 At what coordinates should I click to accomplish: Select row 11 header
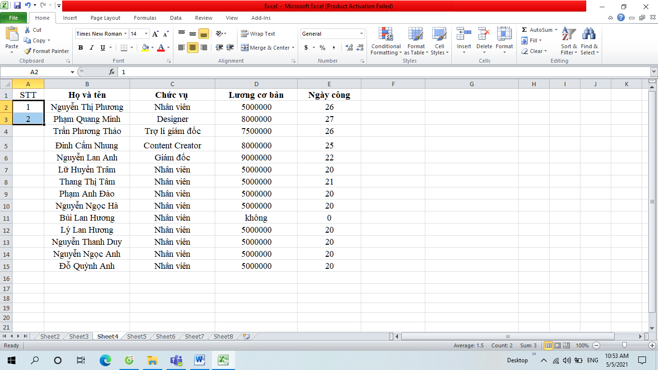click(x=6, y=218)
